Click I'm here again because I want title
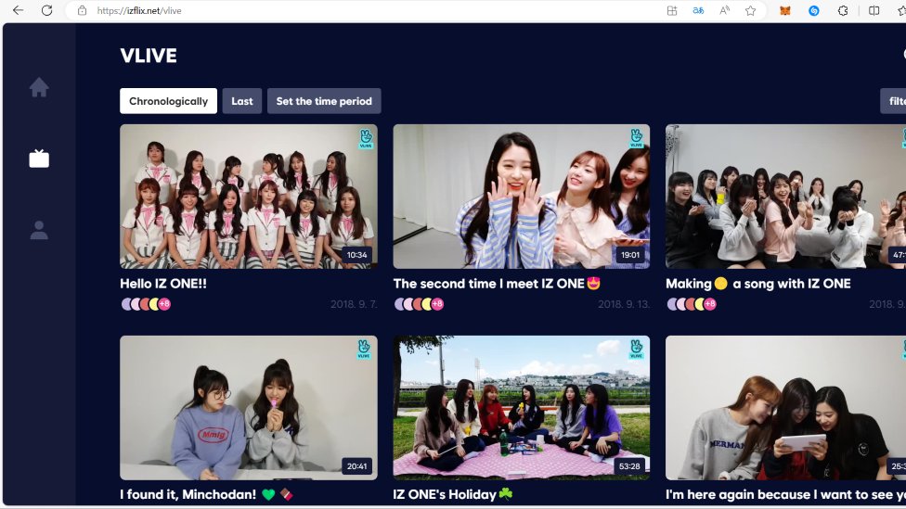This screenshot has width=906, height=509. (786, 494)
